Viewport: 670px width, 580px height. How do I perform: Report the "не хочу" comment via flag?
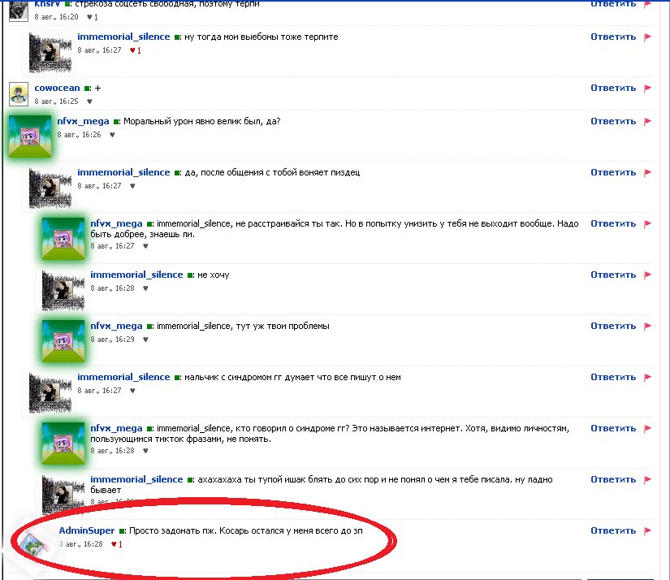[x=648, y=275]
